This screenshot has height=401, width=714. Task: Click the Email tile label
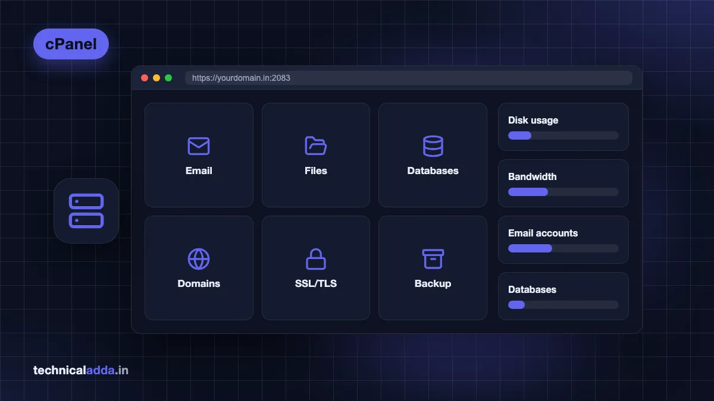pos(199,170)
